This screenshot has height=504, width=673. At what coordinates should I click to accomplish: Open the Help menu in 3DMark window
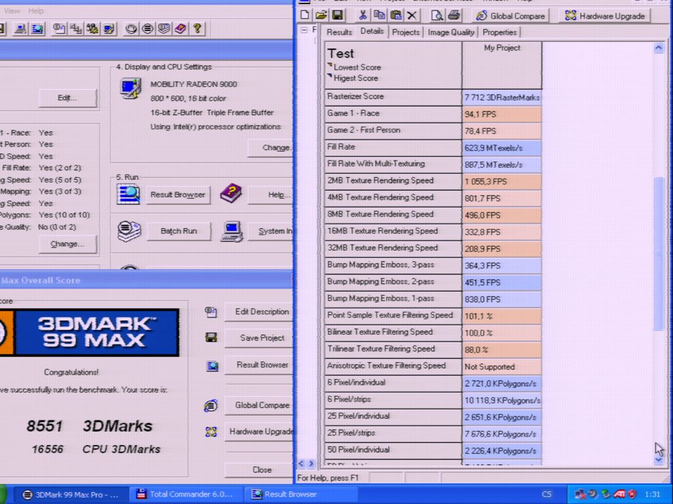pos(35,10)
